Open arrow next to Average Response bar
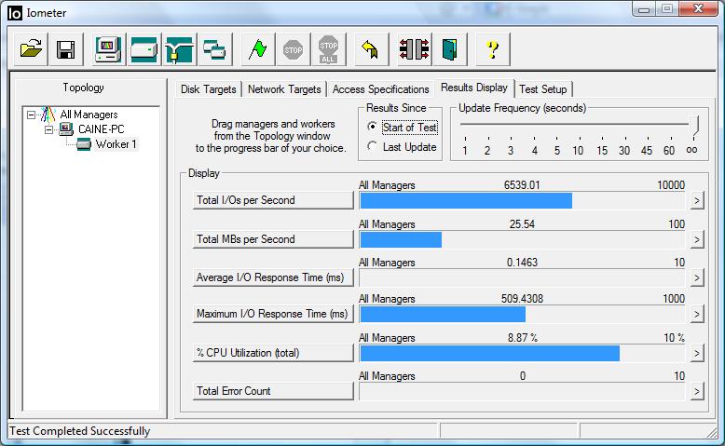The image size is (725, 446). [697, 277]
